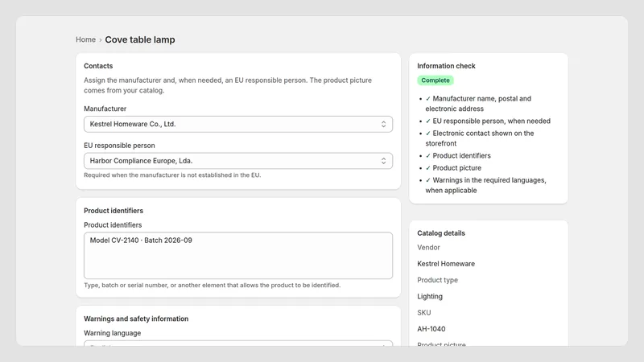Click the Lighting product type value
Viewport: 644px width, 362px height.
(x=430, y=296)
